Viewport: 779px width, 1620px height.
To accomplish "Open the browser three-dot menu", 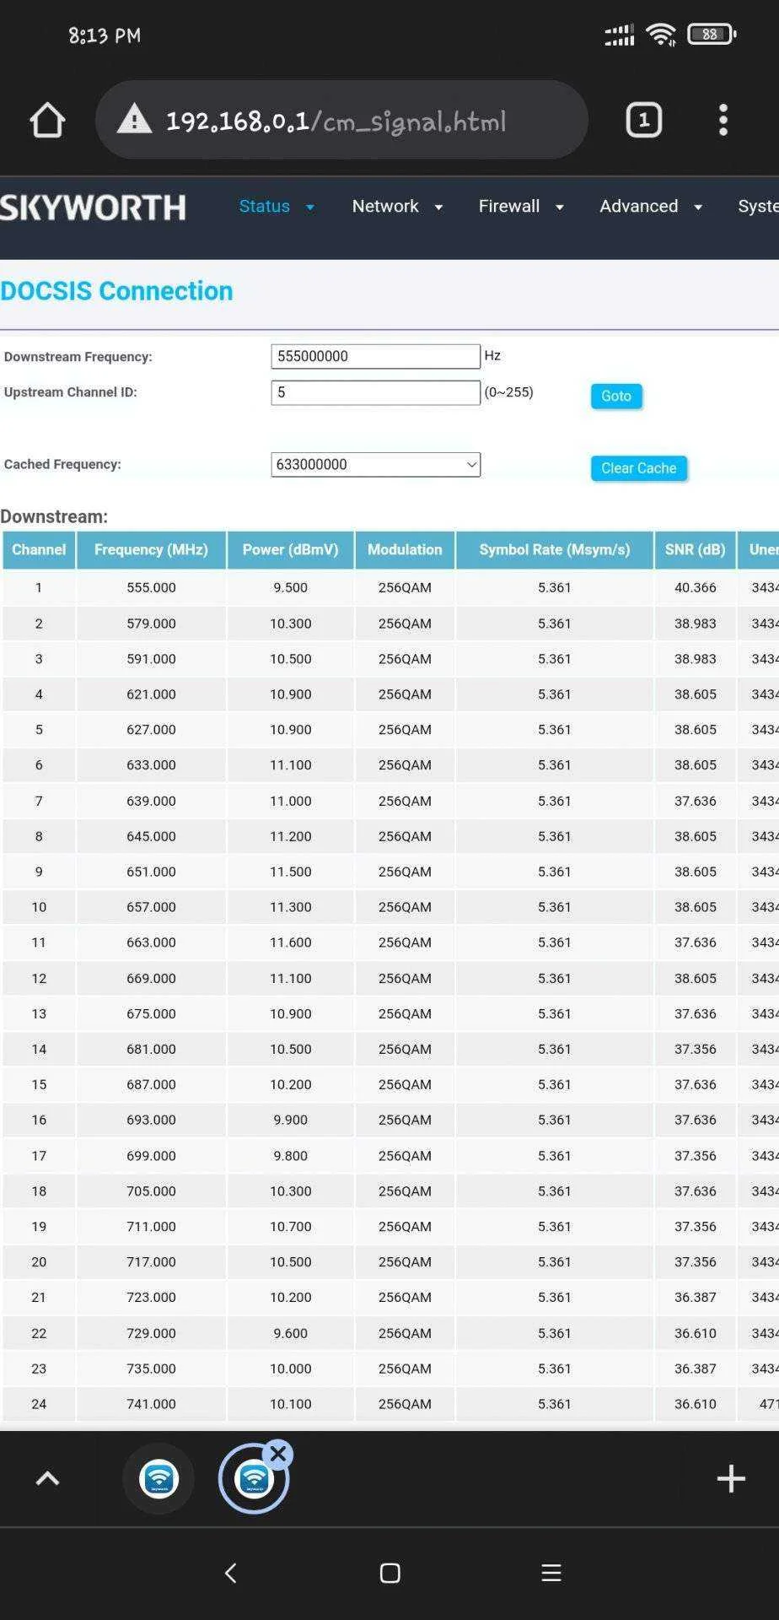I will tap(723, 120).
